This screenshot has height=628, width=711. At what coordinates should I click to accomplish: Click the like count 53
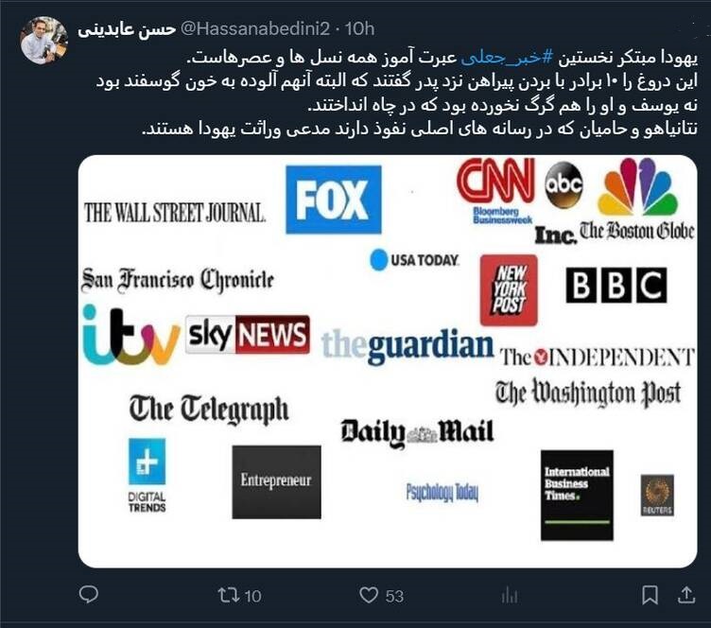[x=394, y=596]
